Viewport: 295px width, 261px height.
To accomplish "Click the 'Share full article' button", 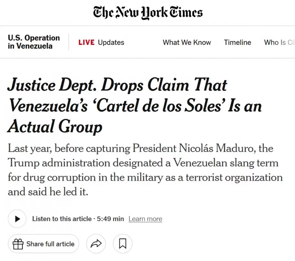I will point(43,244).
